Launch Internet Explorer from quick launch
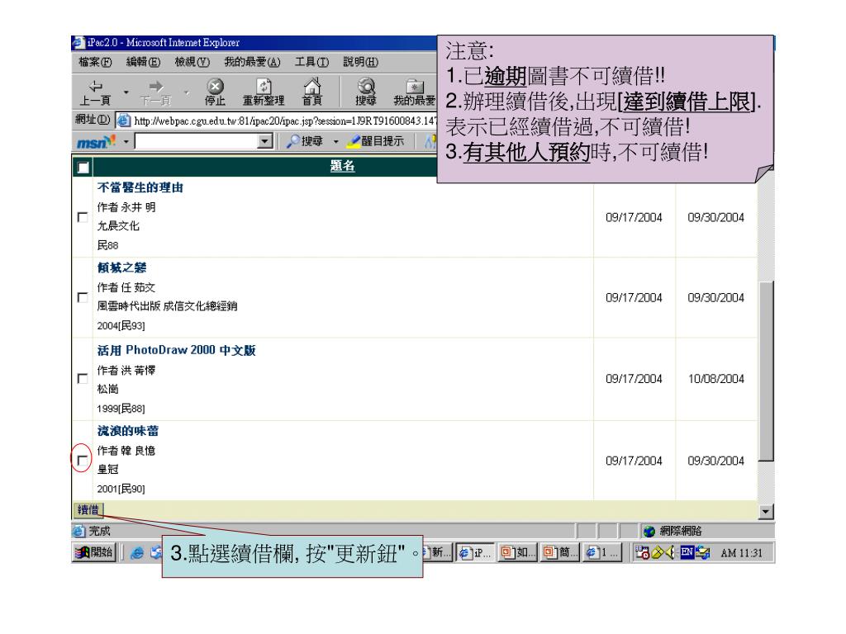846x634 pixels. point(137,552)
